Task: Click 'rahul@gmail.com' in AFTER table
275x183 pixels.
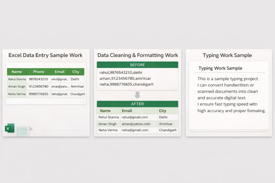Action: click(x=135, y=117)
